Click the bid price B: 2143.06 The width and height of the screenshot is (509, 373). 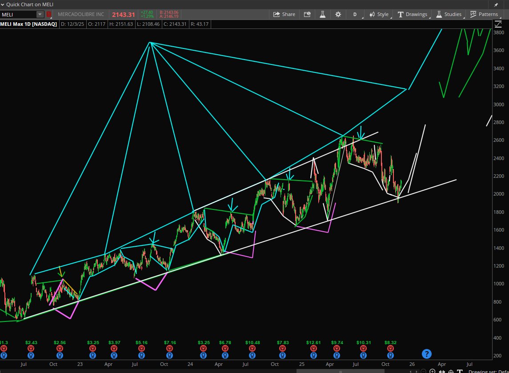pos(169,12)
